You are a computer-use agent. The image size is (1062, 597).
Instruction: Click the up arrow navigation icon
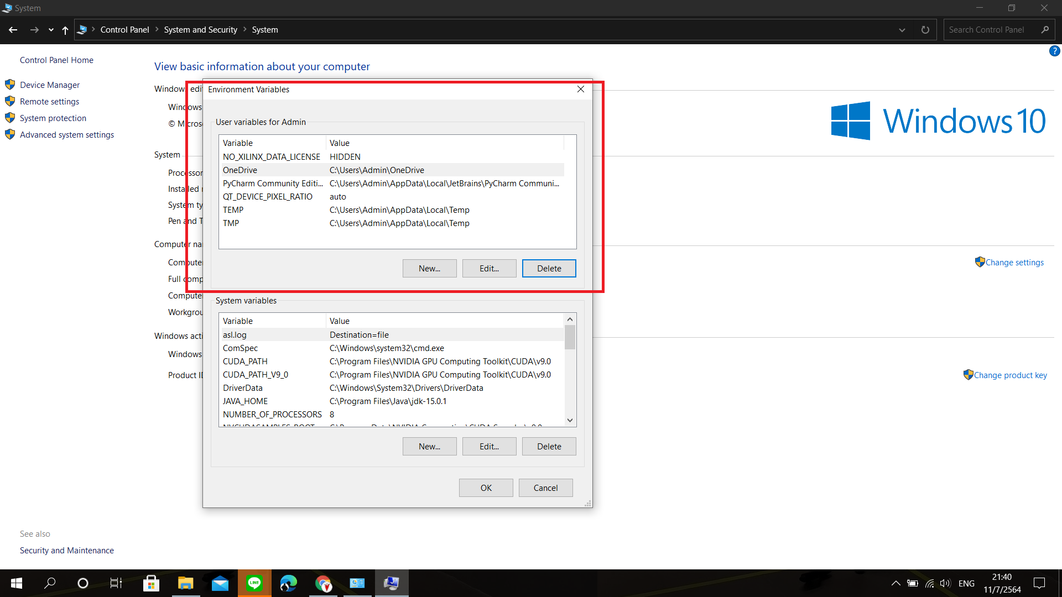coord(65,30)
